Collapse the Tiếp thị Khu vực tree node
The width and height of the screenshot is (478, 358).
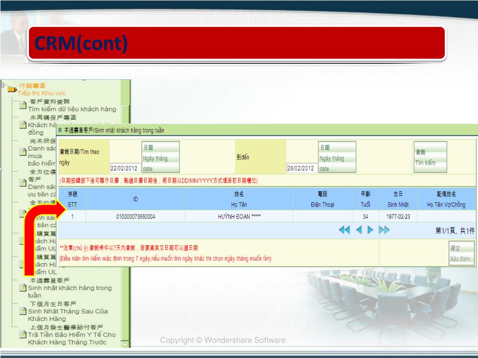click(2, 85)
